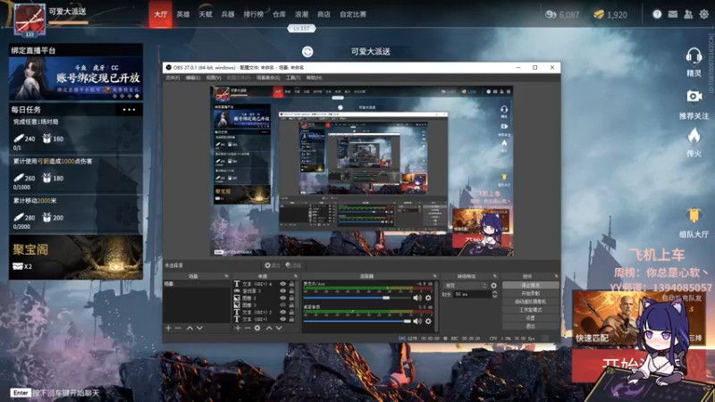Open OBS 帮助(H) menu

314,78
